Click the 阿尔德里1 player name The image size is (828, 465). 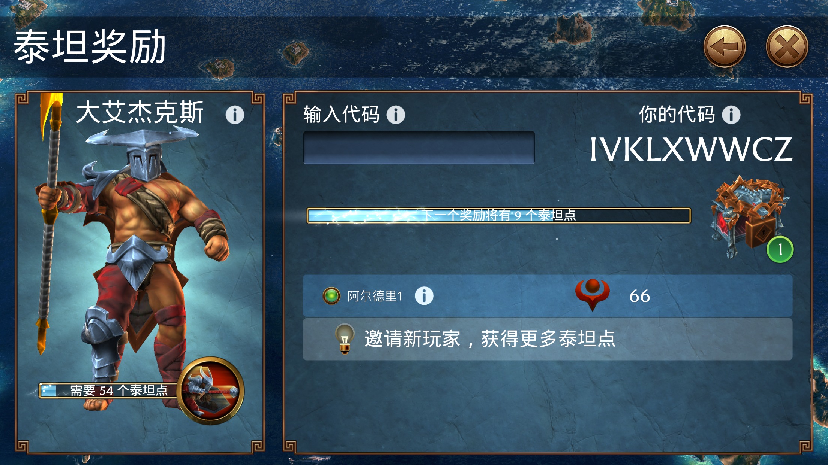coord(375,296)
